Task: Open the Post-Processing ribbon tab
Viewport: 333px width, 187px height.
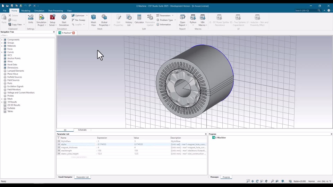Action: click(x=55, y=11)
